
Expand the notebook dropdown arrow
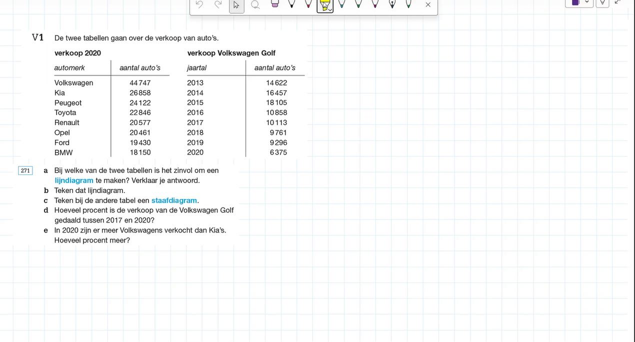click(587, 2)
